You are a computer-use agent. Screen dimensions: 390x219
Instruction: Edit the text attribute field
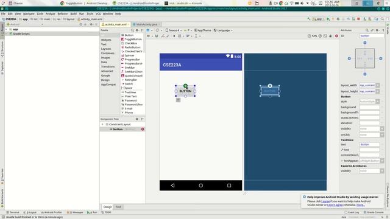(x=369, y=145)
